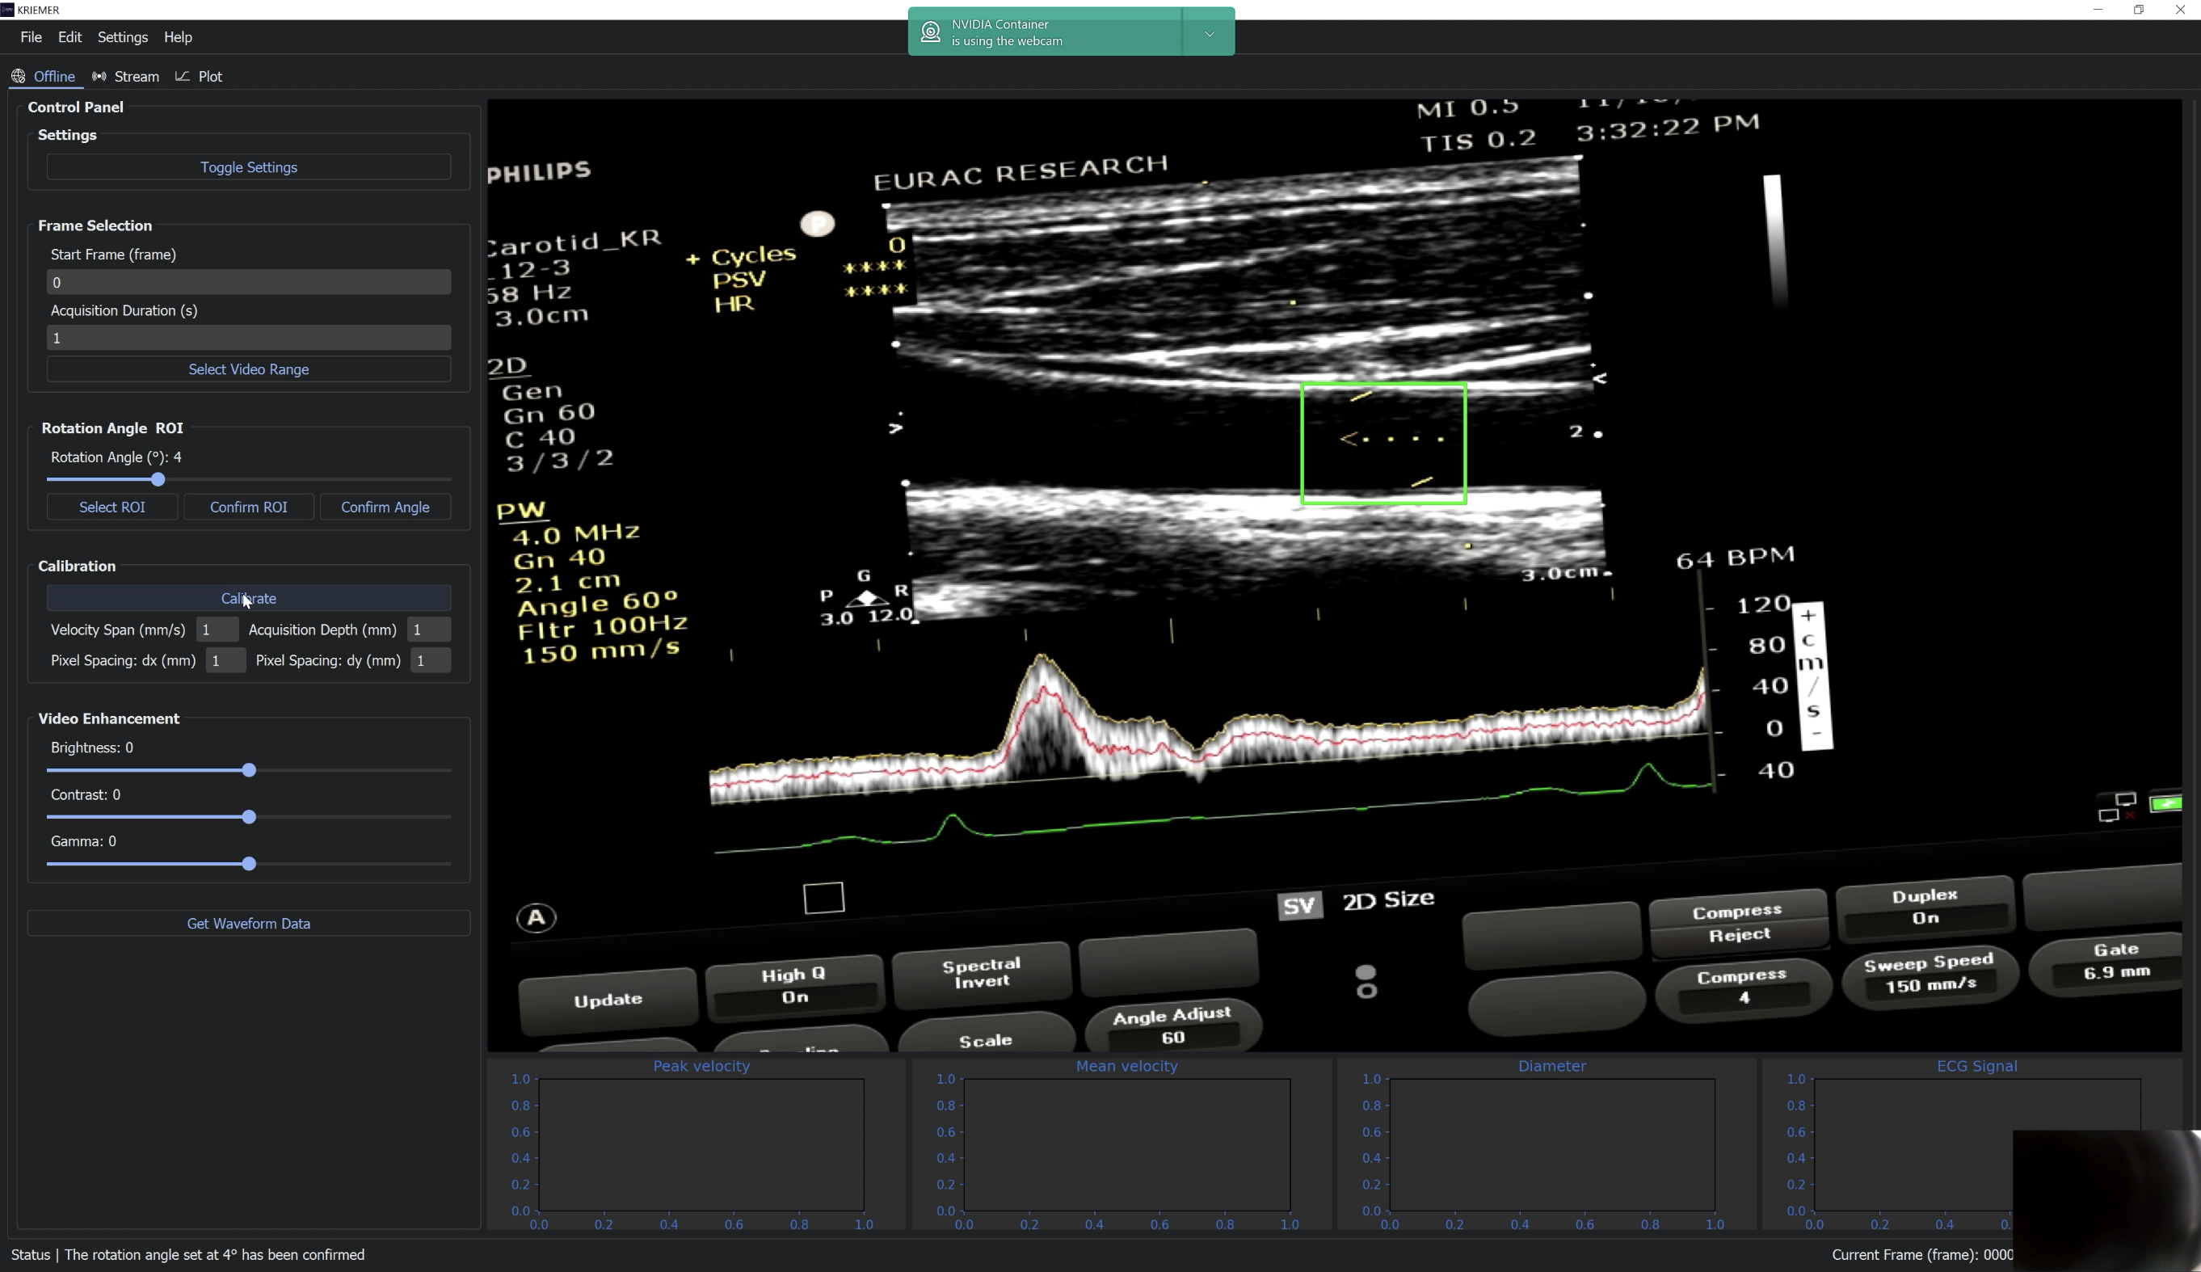Click Get Waveform Data button

coord(249,924)
